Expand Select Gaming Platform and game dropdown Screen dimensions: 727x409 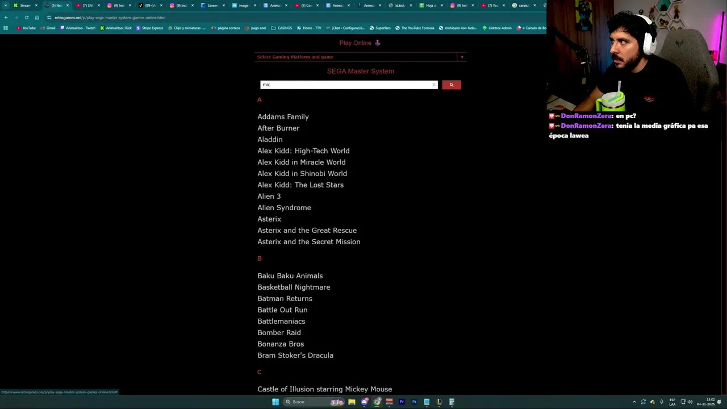pyautogui.click(x=361, y=57)
